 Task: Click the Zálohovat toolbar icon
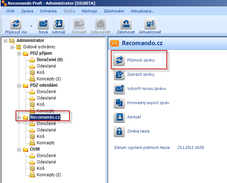126,24
